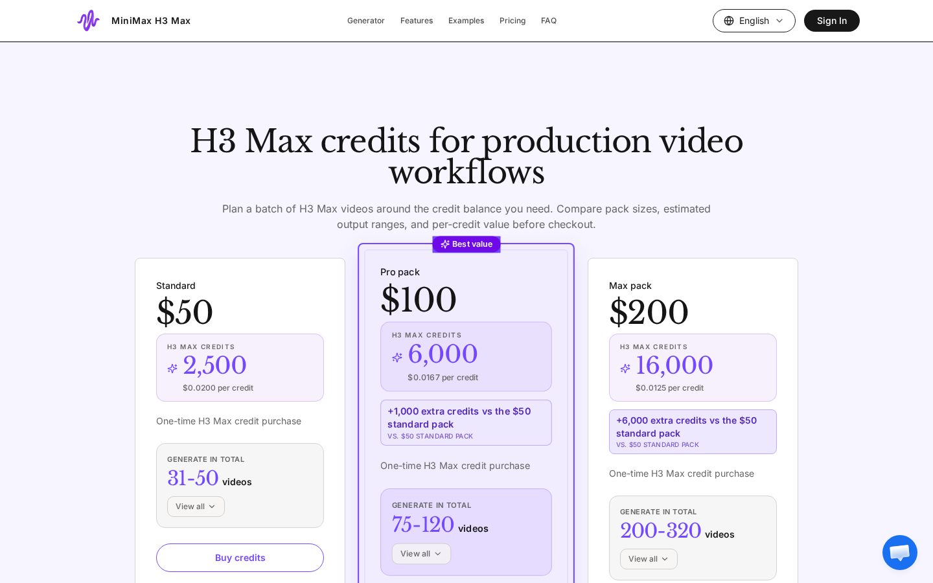This screenshot has width=933, height=583.
Task: Expand View all under 31-50 videos
Action: pos(196,507)
